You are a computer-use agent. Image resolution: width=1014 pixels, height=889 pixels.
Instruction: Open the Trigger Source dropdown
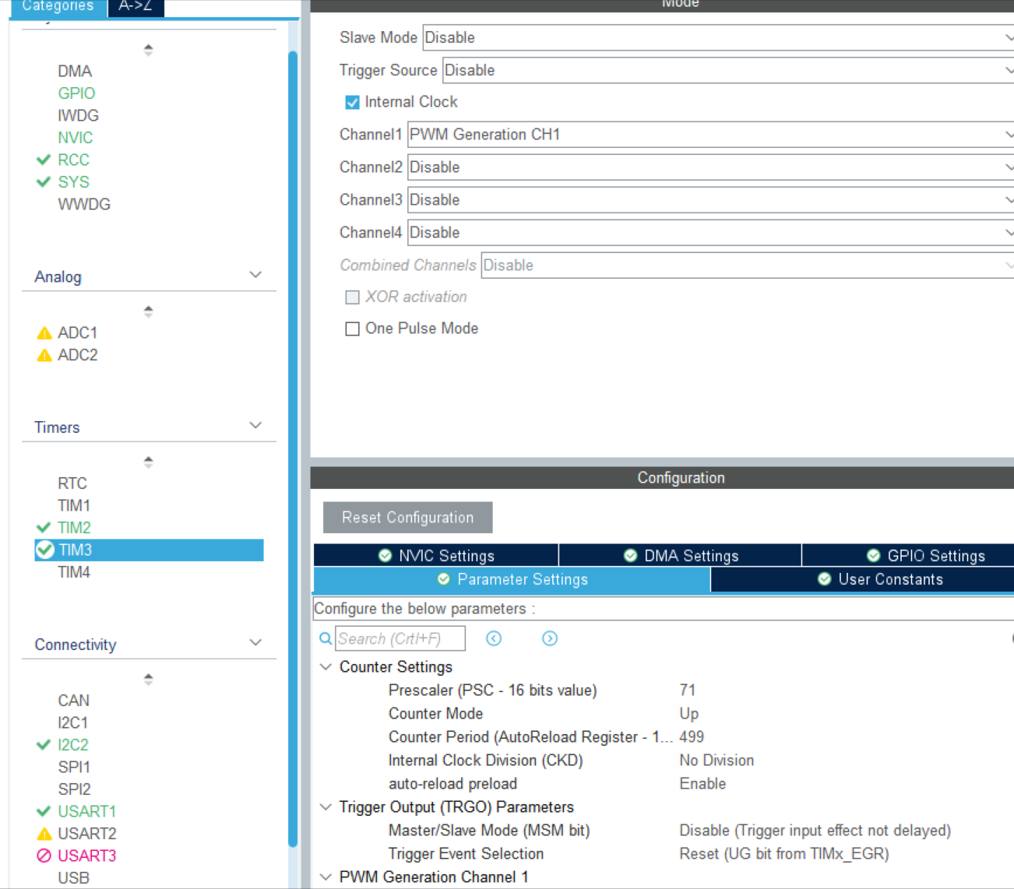[728, 70]
